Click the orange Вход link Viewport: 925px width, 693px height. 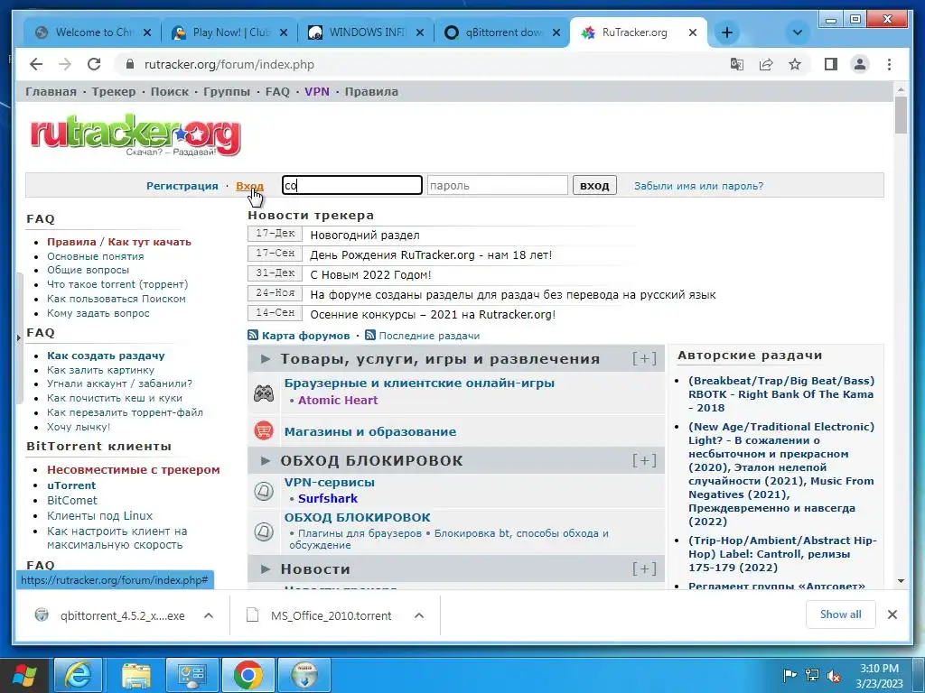click(x=249, y=186)
